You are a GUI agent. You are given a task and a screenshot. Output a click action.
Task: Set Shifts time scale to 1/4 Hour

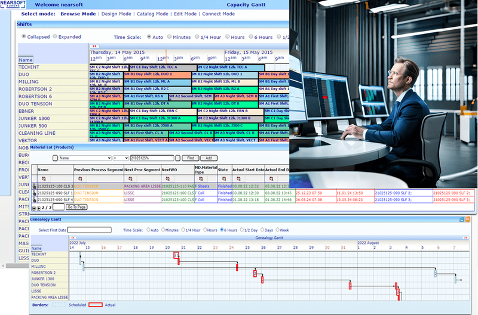[197, 36]
